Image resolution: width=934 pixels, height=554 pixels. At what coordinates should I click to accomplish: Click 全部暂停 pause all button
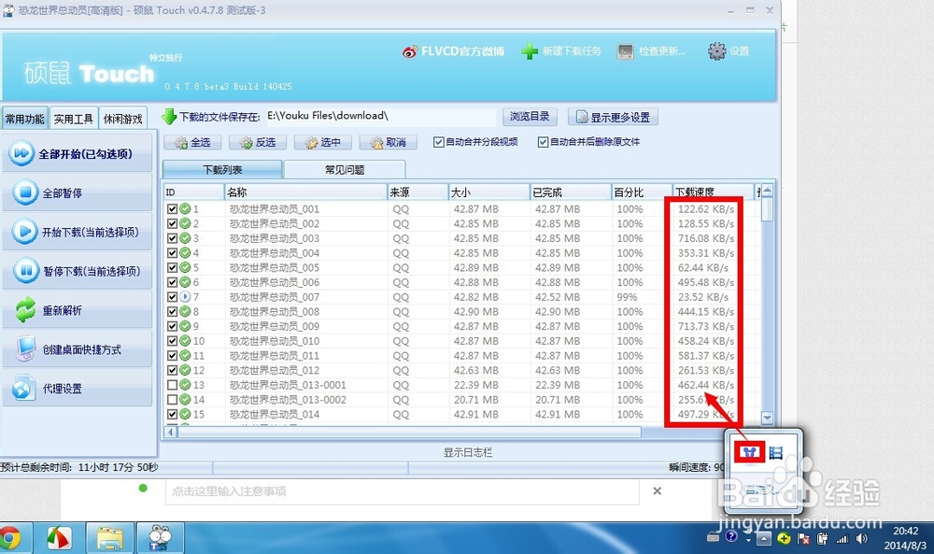(x=78, y=192)
